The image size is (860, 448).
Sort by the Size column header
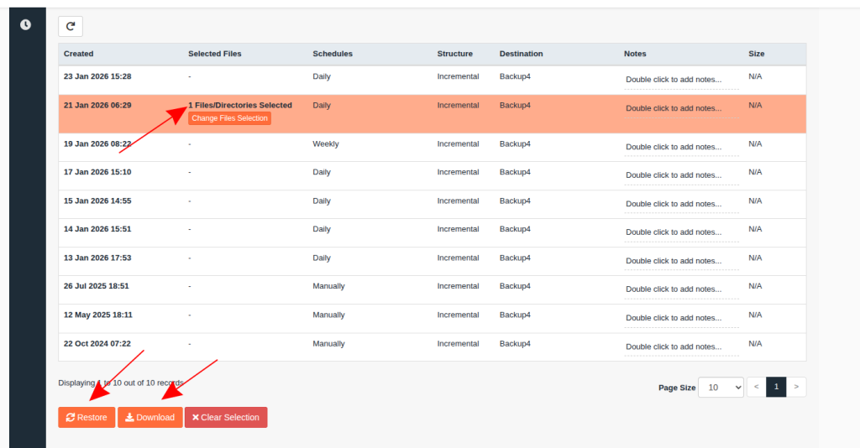coord(756,54)
